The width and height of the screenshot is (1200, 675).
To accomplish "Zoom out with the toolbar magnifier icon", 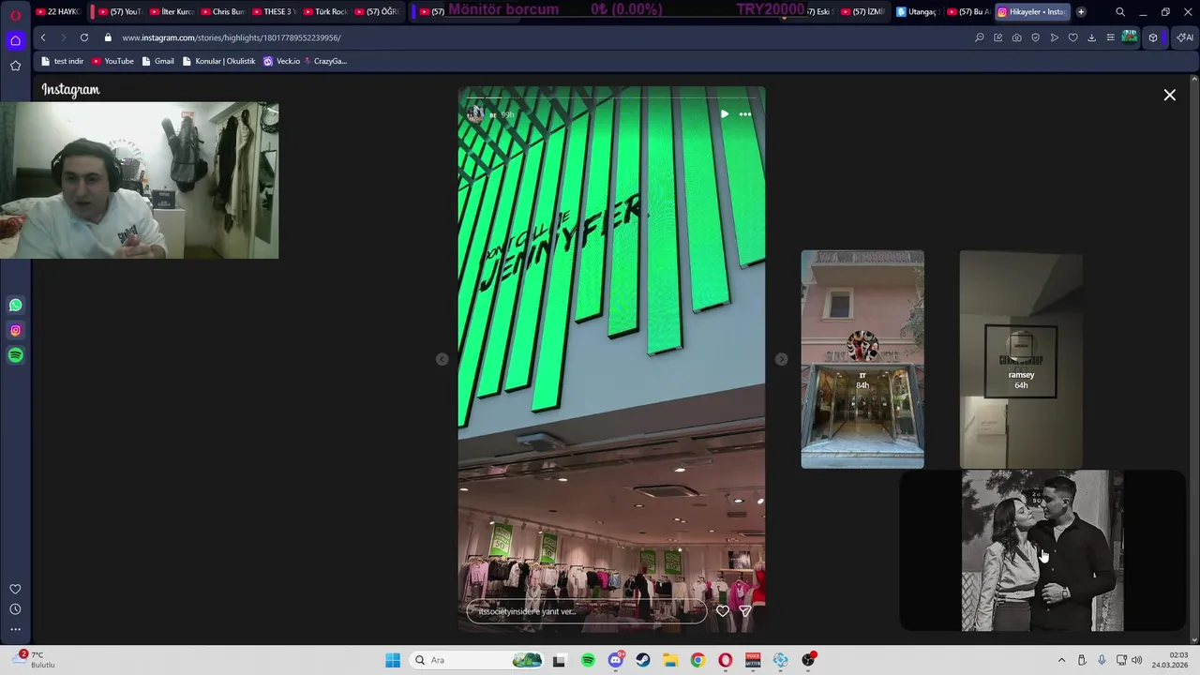I will pos(980,37).
